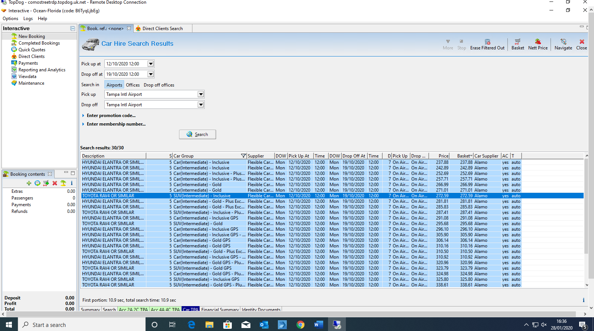Open Completed Bookings in Interactive panel
Screen dimensions: 594x331
[x=39, y=43]
